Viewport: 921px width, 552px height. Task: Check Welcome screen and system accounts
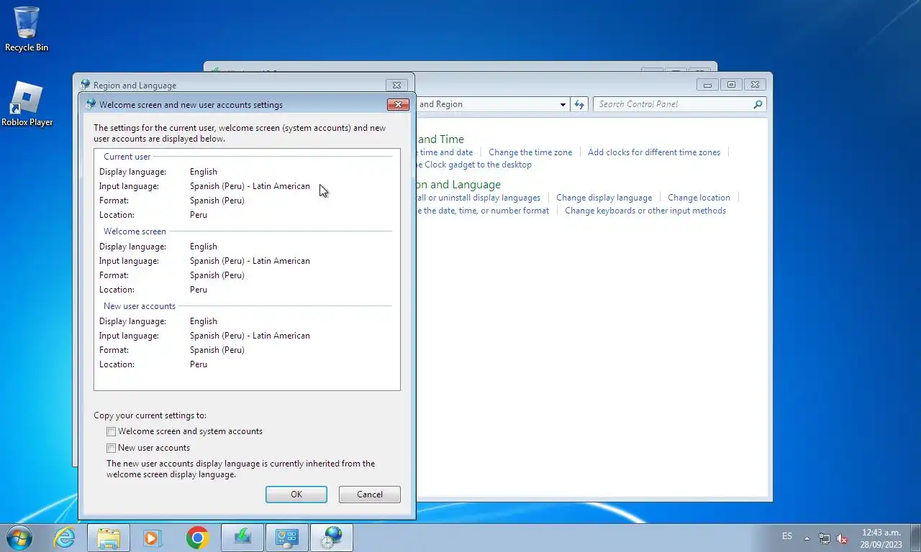[112, 431]
